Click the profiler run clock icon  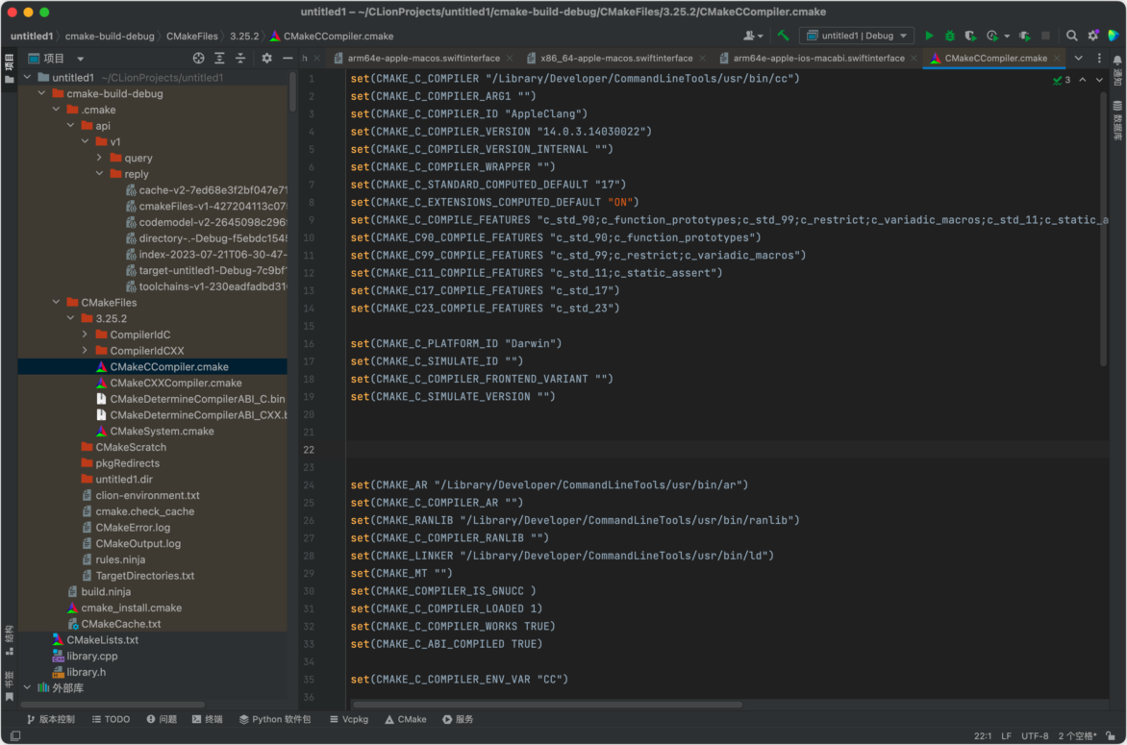pos(991,36)
